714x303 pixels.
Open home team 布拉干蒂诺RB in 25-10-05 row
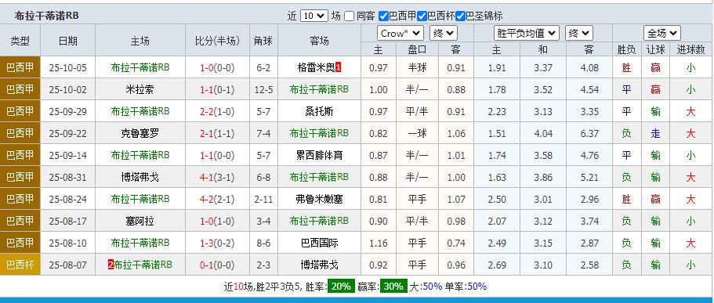(x=140, y=68)
